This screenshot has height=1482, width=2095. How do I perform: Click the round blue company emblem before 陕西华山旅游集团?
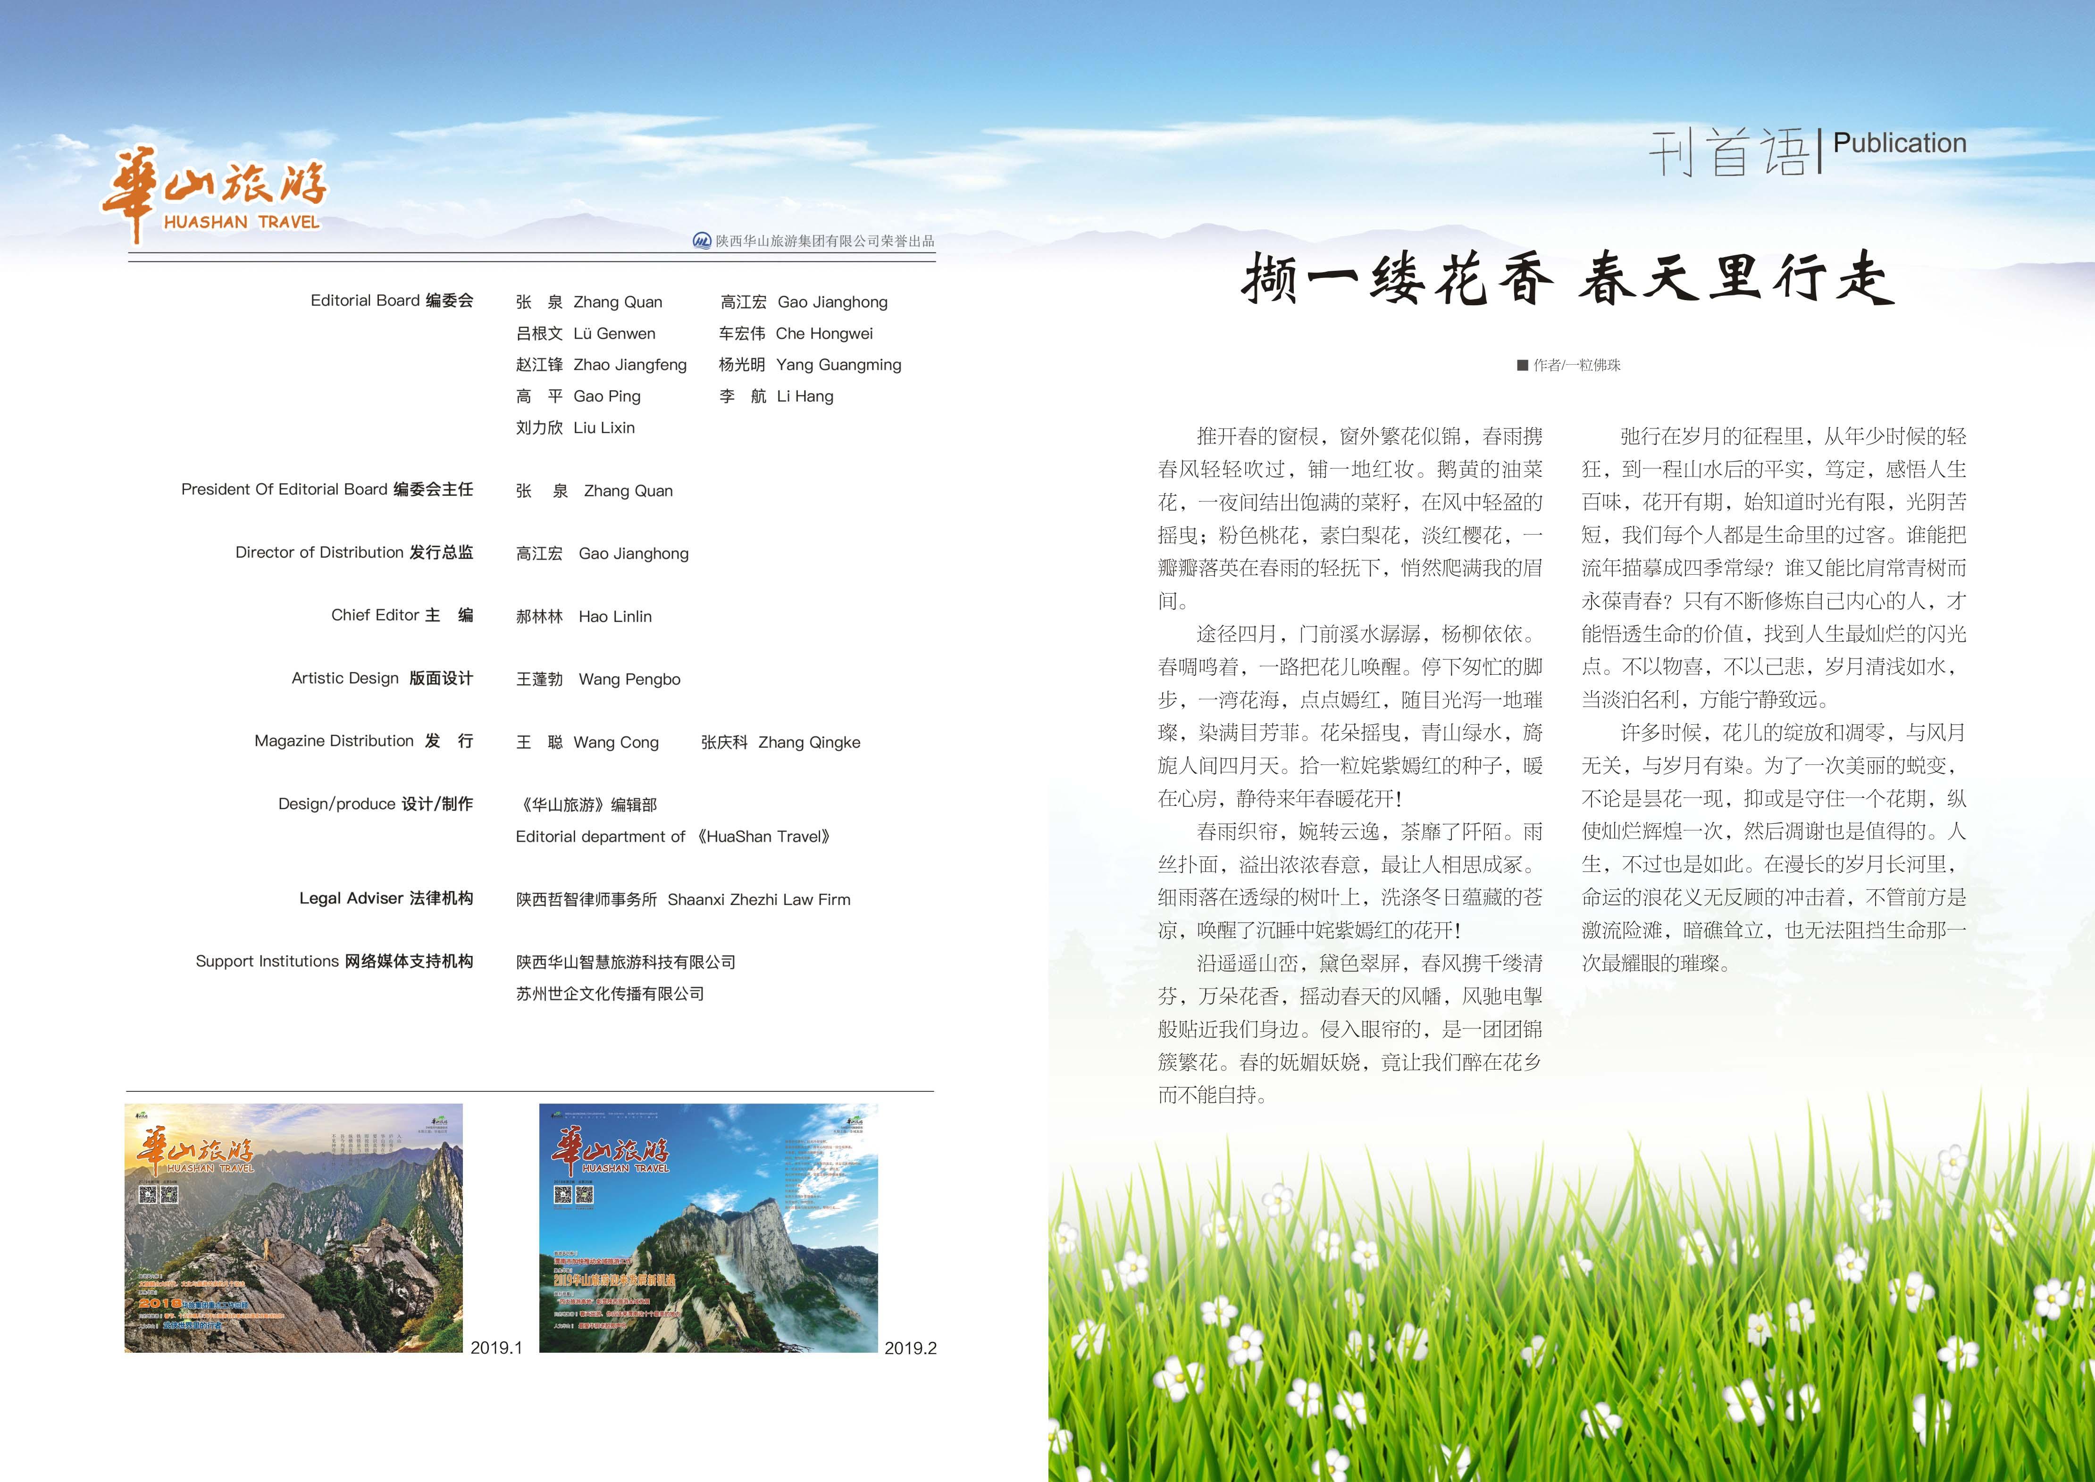702,241
